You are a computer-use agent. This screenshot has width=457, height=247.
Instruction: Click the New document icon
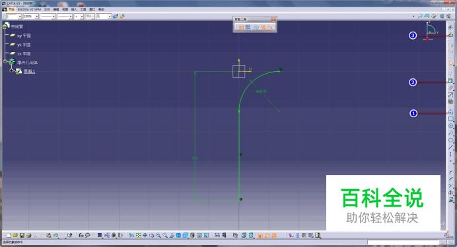click(9, 235)
